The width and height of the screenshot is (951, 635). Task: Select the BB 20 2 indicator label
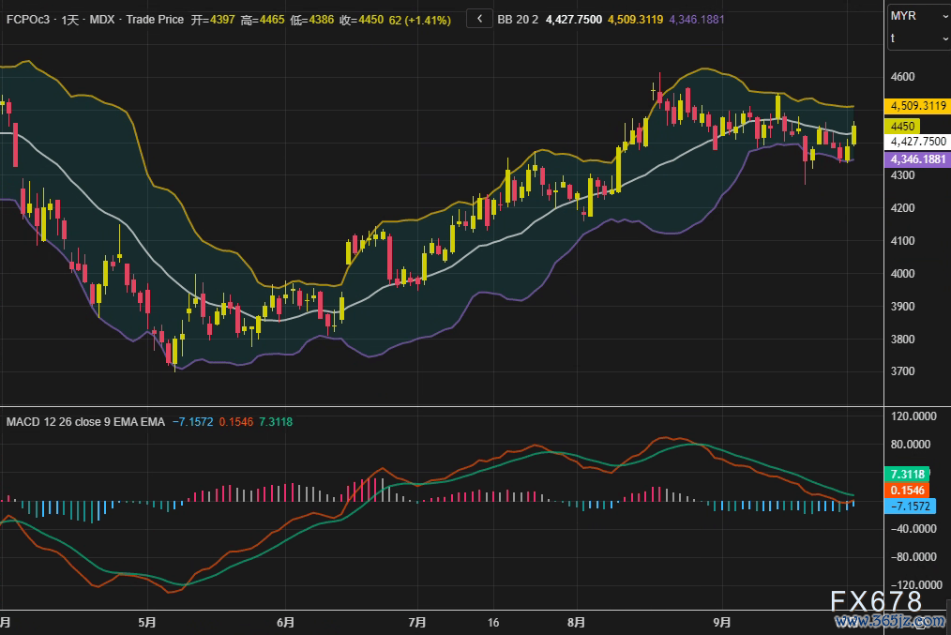point(518,20)
